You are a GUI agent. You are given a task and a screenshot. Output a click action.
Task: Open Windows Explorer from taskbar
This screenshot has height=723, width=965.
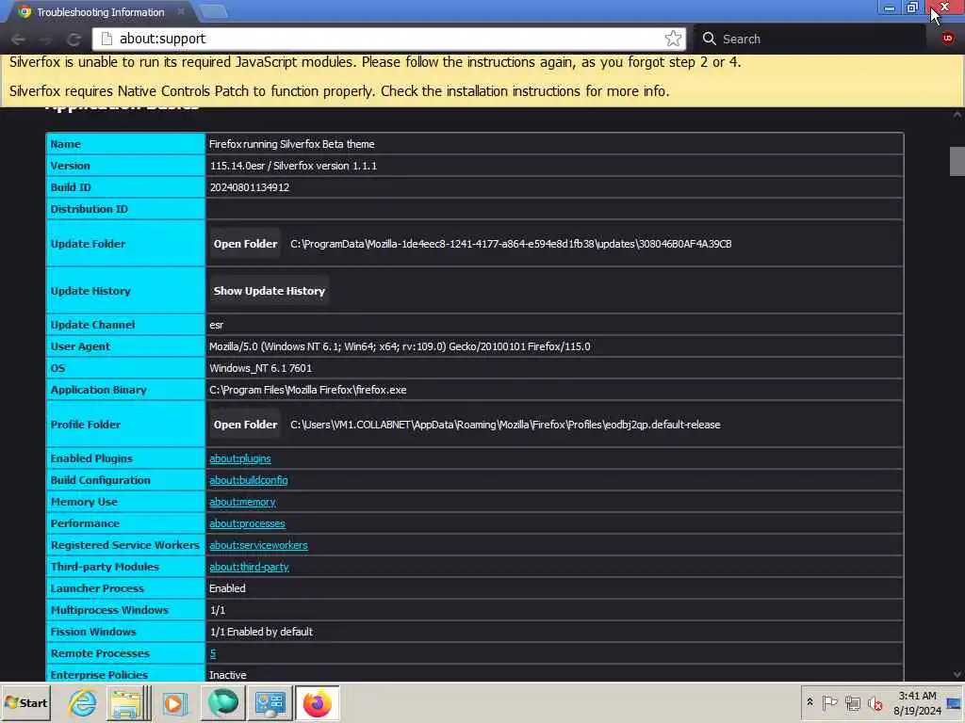point(128,702)
